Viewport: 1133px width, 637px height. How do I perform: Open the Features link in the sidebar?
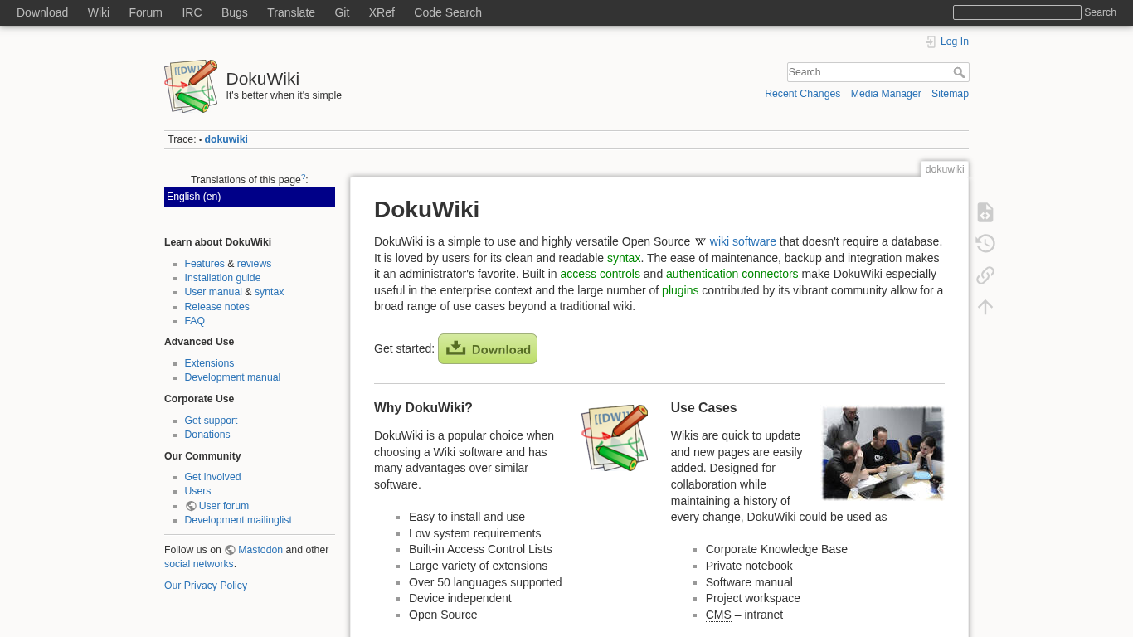204,264
